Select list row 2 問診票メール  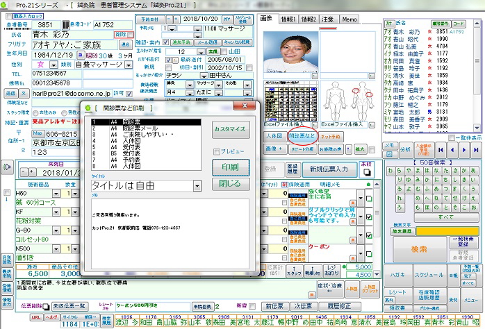pos(146,128)
